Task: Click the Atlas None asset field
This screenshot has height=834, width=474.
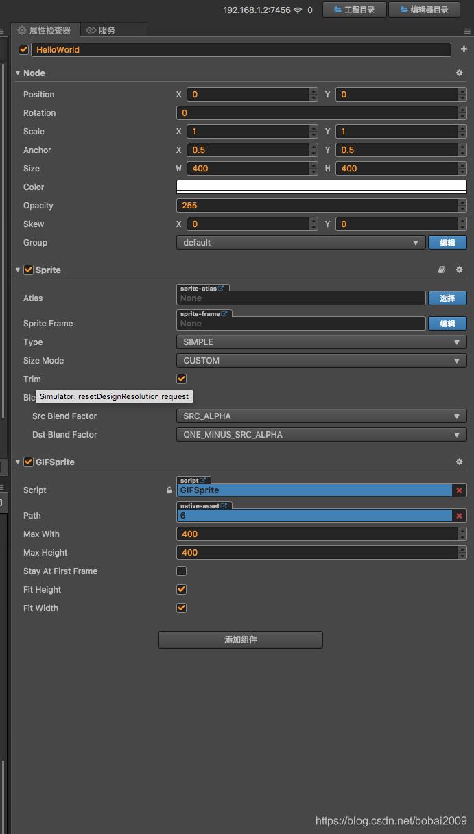Action: tap(301, 298)
